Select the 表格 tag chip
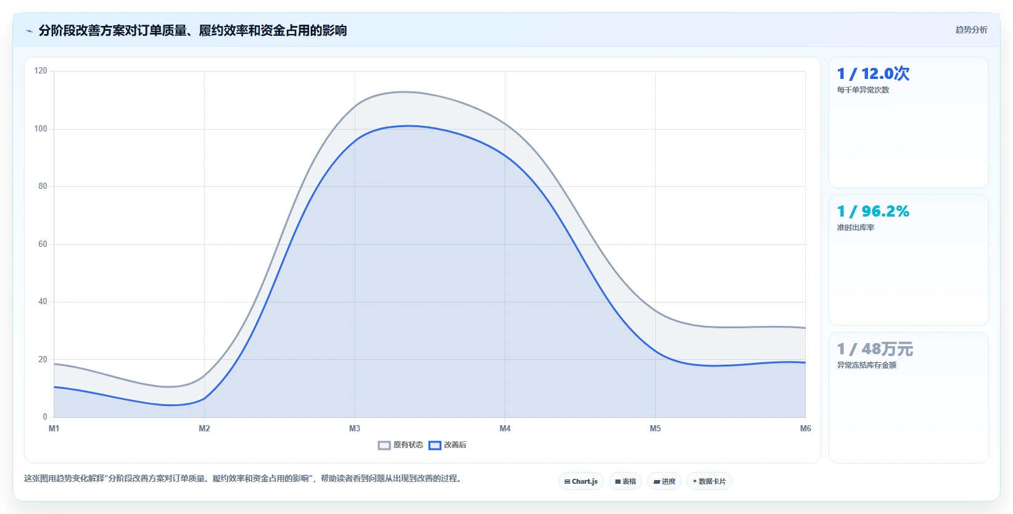 (626, 481)
